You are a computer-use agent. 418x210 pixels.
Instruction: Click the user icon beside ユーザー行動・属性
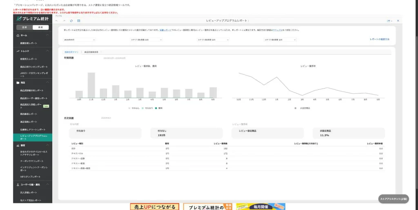coord(18,184)
